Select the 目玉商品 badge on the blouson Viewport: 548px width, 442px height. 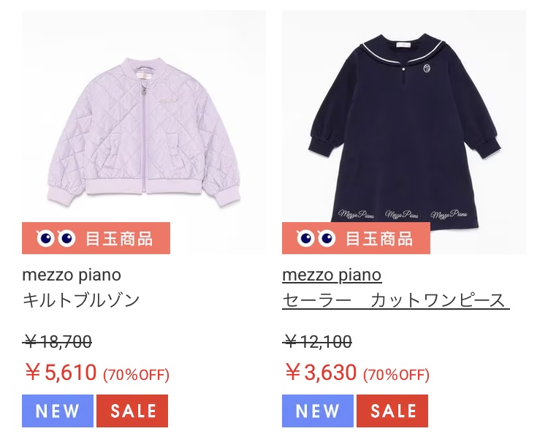click(96, 238)
